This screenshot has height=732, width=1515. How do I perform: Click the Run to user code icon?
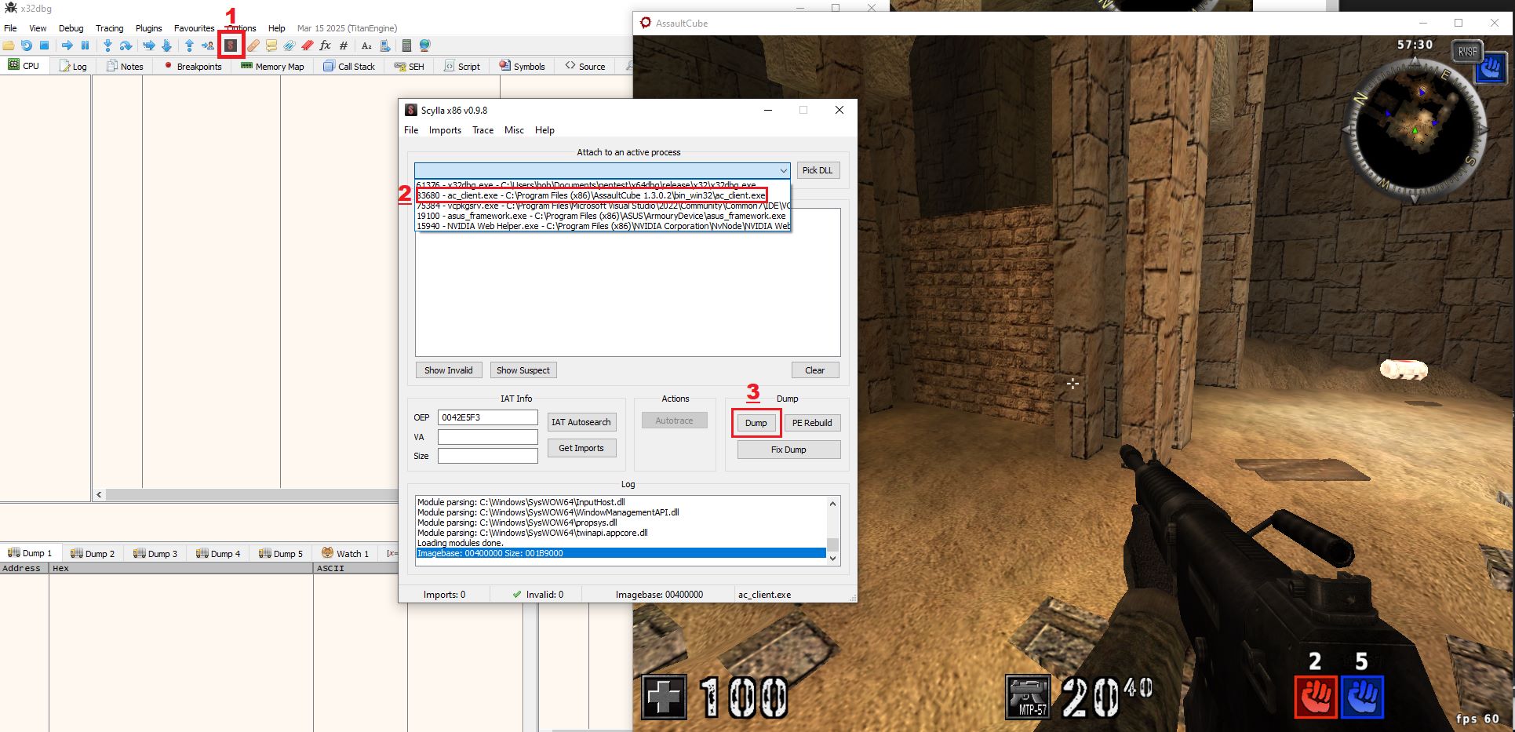pyautogui.click(x=208, y=46)
